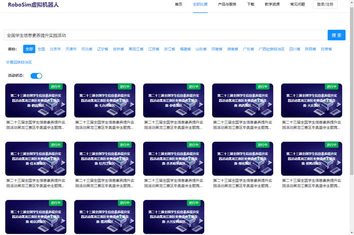Click the RoboSim虚拟机器人 logo

[x=33, y=5]
